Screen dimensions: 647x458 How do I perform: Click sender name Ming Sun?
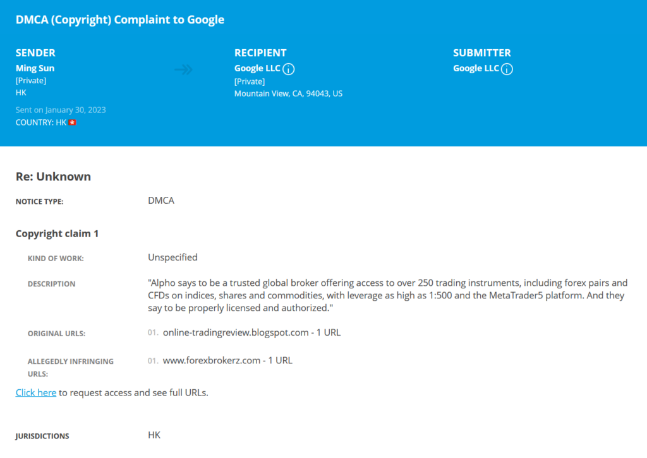[x=35, y=68]
